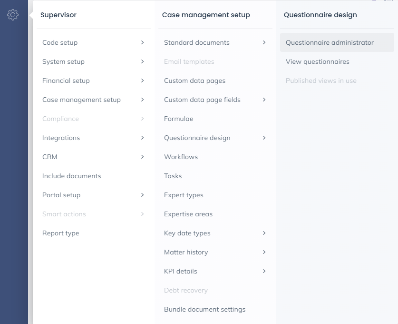This screenshot has width=398, height=324.
Task: Expand the KPI details chevron
Action: point(264,271)
